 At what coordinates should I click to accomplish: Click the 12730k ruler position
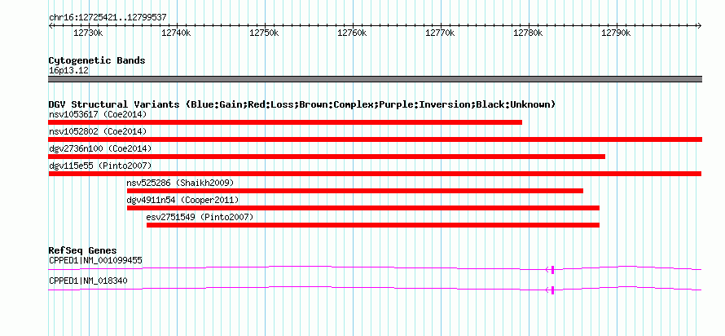(88, 33)
